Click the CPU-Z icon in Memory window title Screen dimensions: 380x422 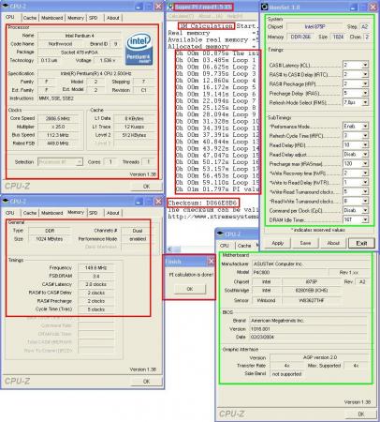(6, 201)
